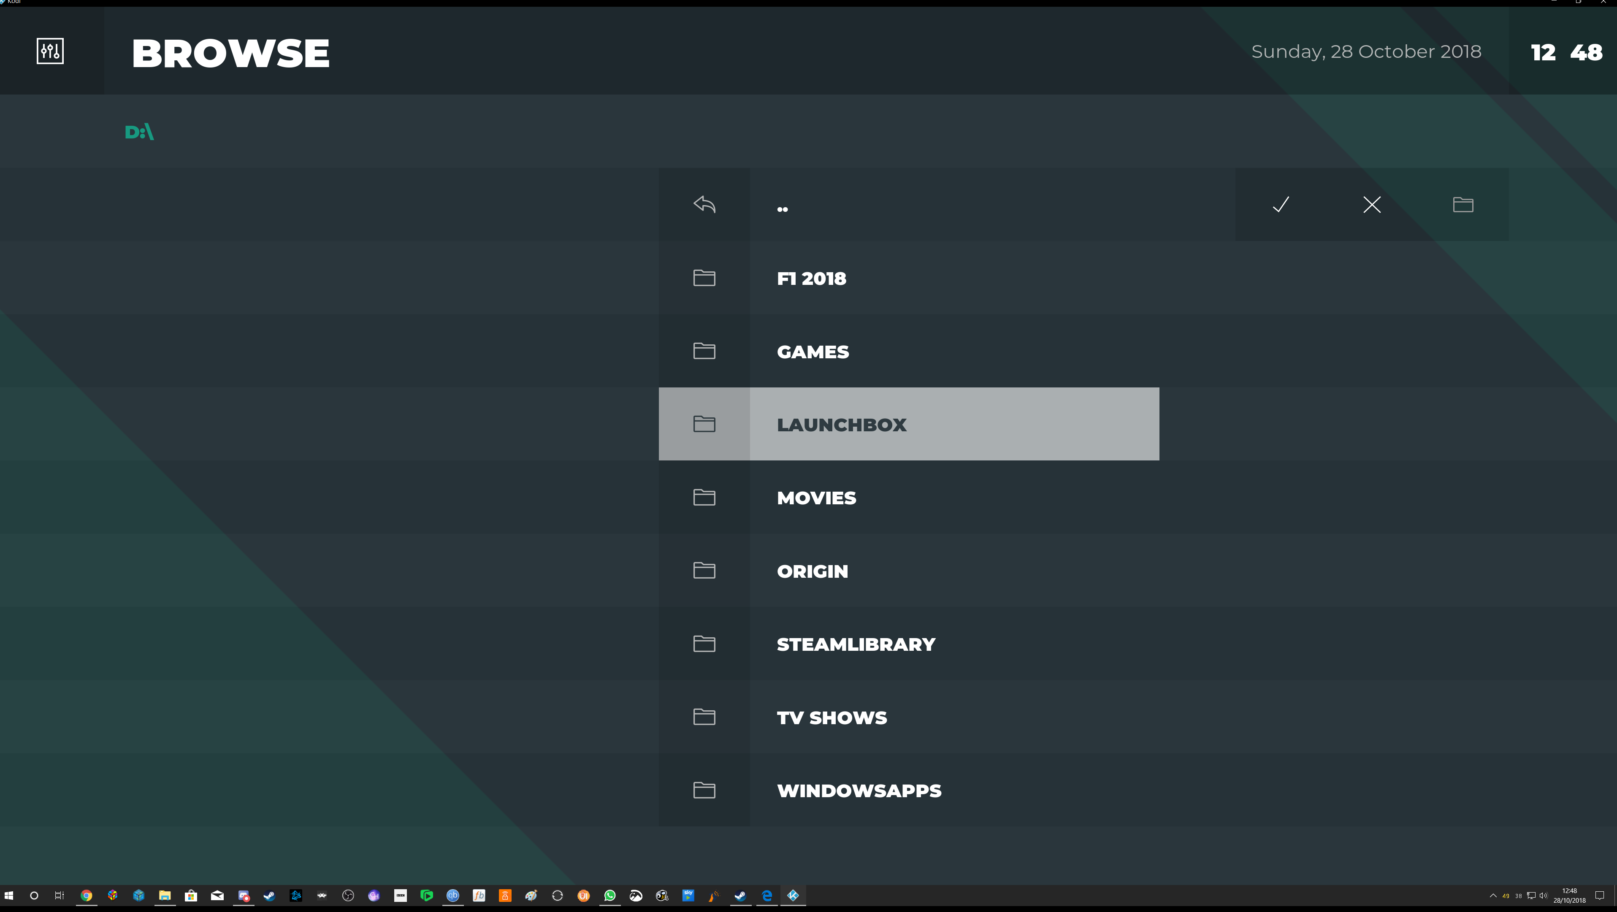Screen dimensions: 1617x912
Task: Open the Mail app from the taskbar
Action: coord(217,896)
